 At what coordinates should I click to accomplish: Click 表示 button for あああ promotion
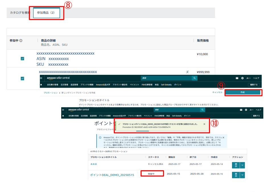click(x=236, y=165)
